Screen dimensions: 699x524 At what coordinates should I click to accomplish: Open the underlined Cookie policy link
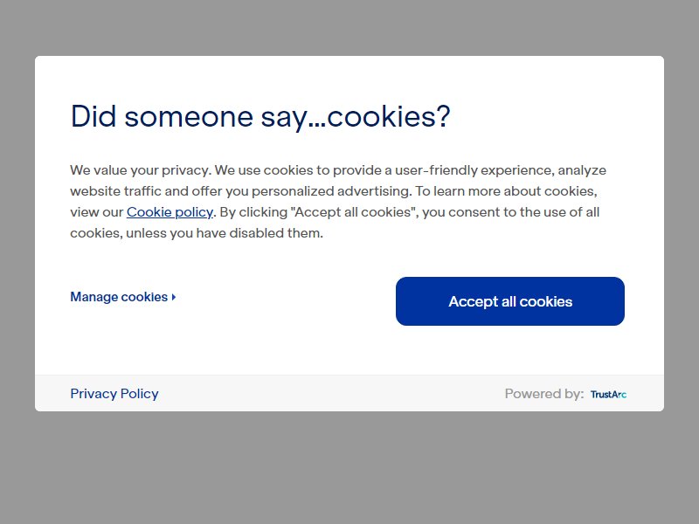click(x=170, y=212)
